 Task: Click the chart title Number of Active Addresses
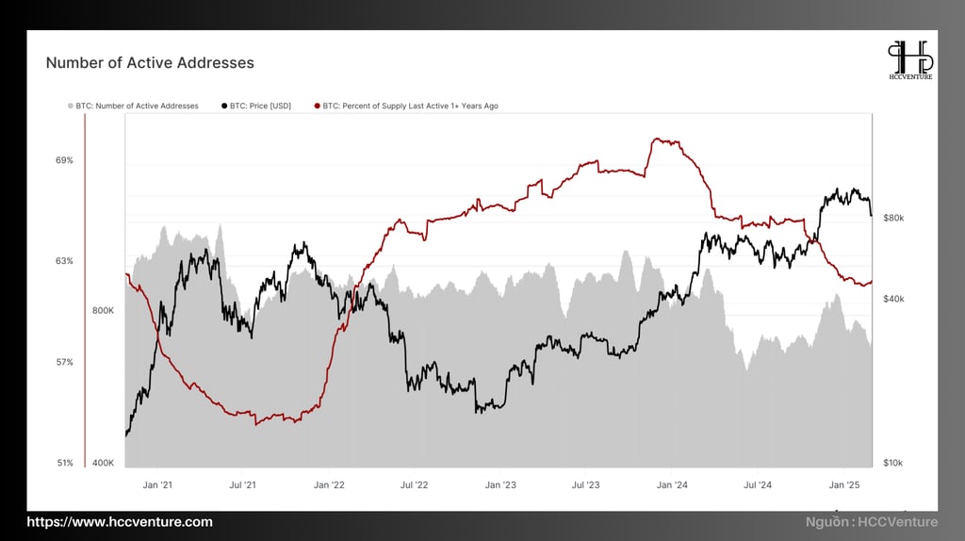[x=150, y=63]
